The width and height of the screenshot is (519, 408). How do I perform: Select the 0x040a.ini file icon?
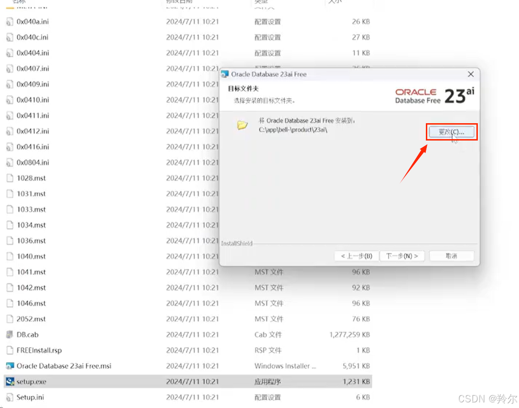[10, 22]
